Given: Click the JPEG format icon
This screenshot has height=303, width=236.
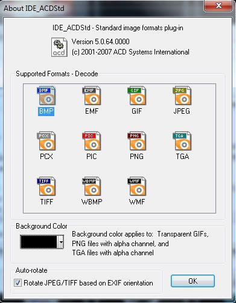Looking at the screenshot, I should pos(182,96).
